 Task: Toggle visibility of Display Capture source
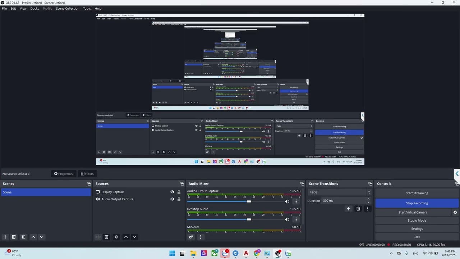click(x=172, y=192)
